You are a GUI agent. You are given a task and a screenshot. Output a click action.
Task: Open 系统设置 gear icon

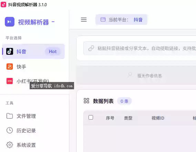tap(10, 145)
